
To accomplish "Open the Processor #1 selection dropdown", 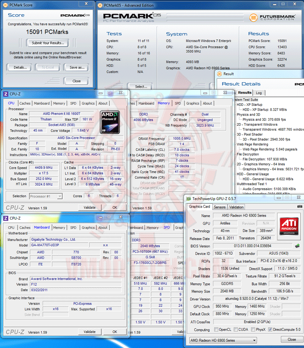I will 46,196.
